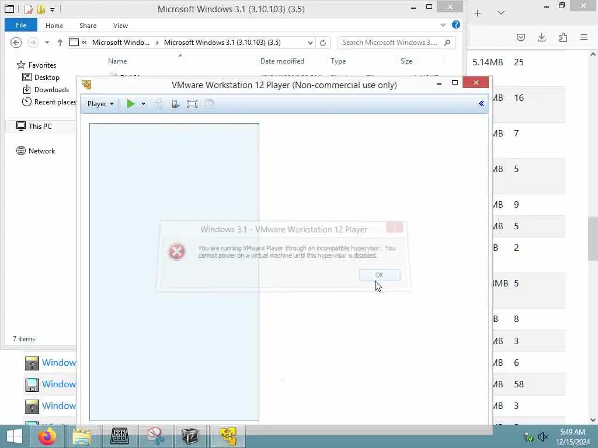
Task: Click the muted volume tray icon
Action: click(543, 437)
